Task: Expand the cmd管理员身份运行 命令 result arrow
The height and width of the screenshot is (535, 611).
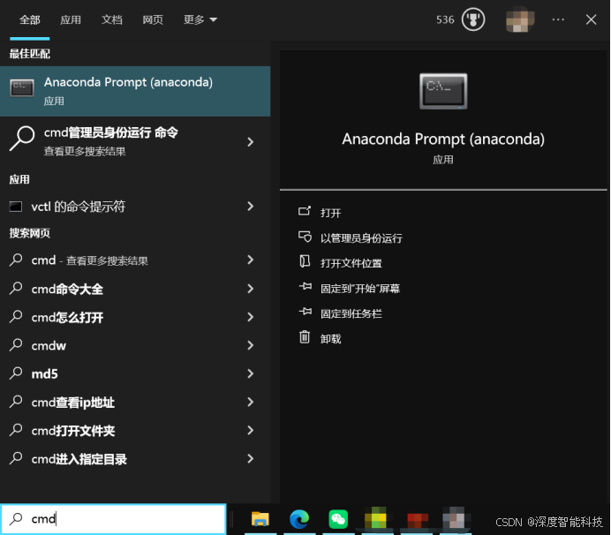Action: click(251, 142)
